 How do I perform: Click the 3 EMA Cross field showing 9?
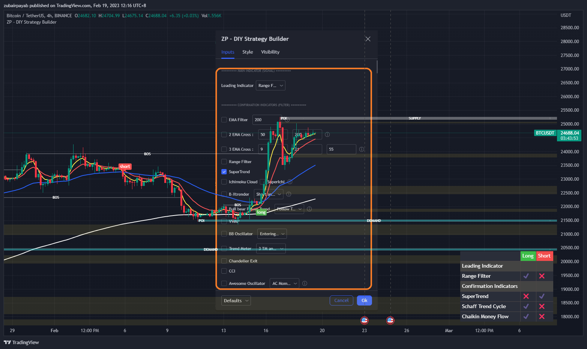point(273,149)
